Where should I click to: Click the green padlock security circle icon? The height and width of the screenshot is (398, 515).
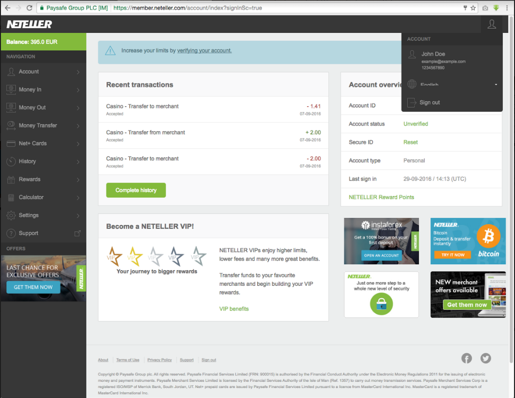tap(381, 304)
